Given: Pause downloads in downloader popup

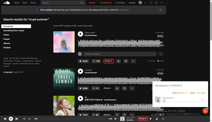Looking at the screenshot, I should [x=192, y=93].
